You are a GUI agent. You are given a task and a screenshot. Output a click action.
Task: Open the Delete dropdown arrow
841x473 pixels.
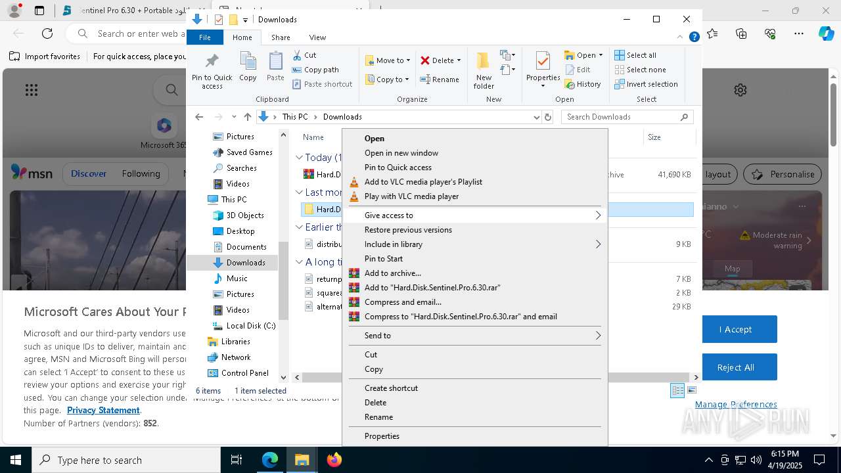click(x=459, y=60)
